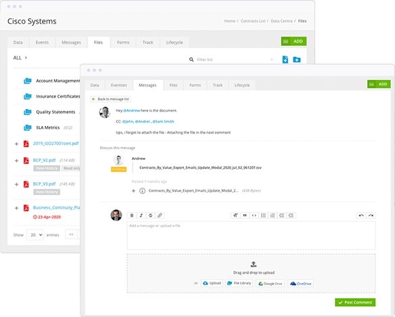Open the SLA Metrics folder icon

click(x=28, y=127)
